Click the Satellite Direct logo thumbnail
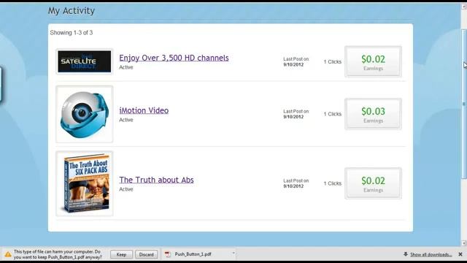The image size is (467, 263). tap(85, 61)
